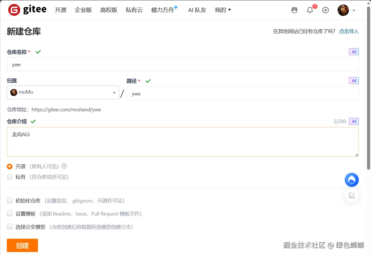Expand the account arrow beside avatar

tap(354, 10)
